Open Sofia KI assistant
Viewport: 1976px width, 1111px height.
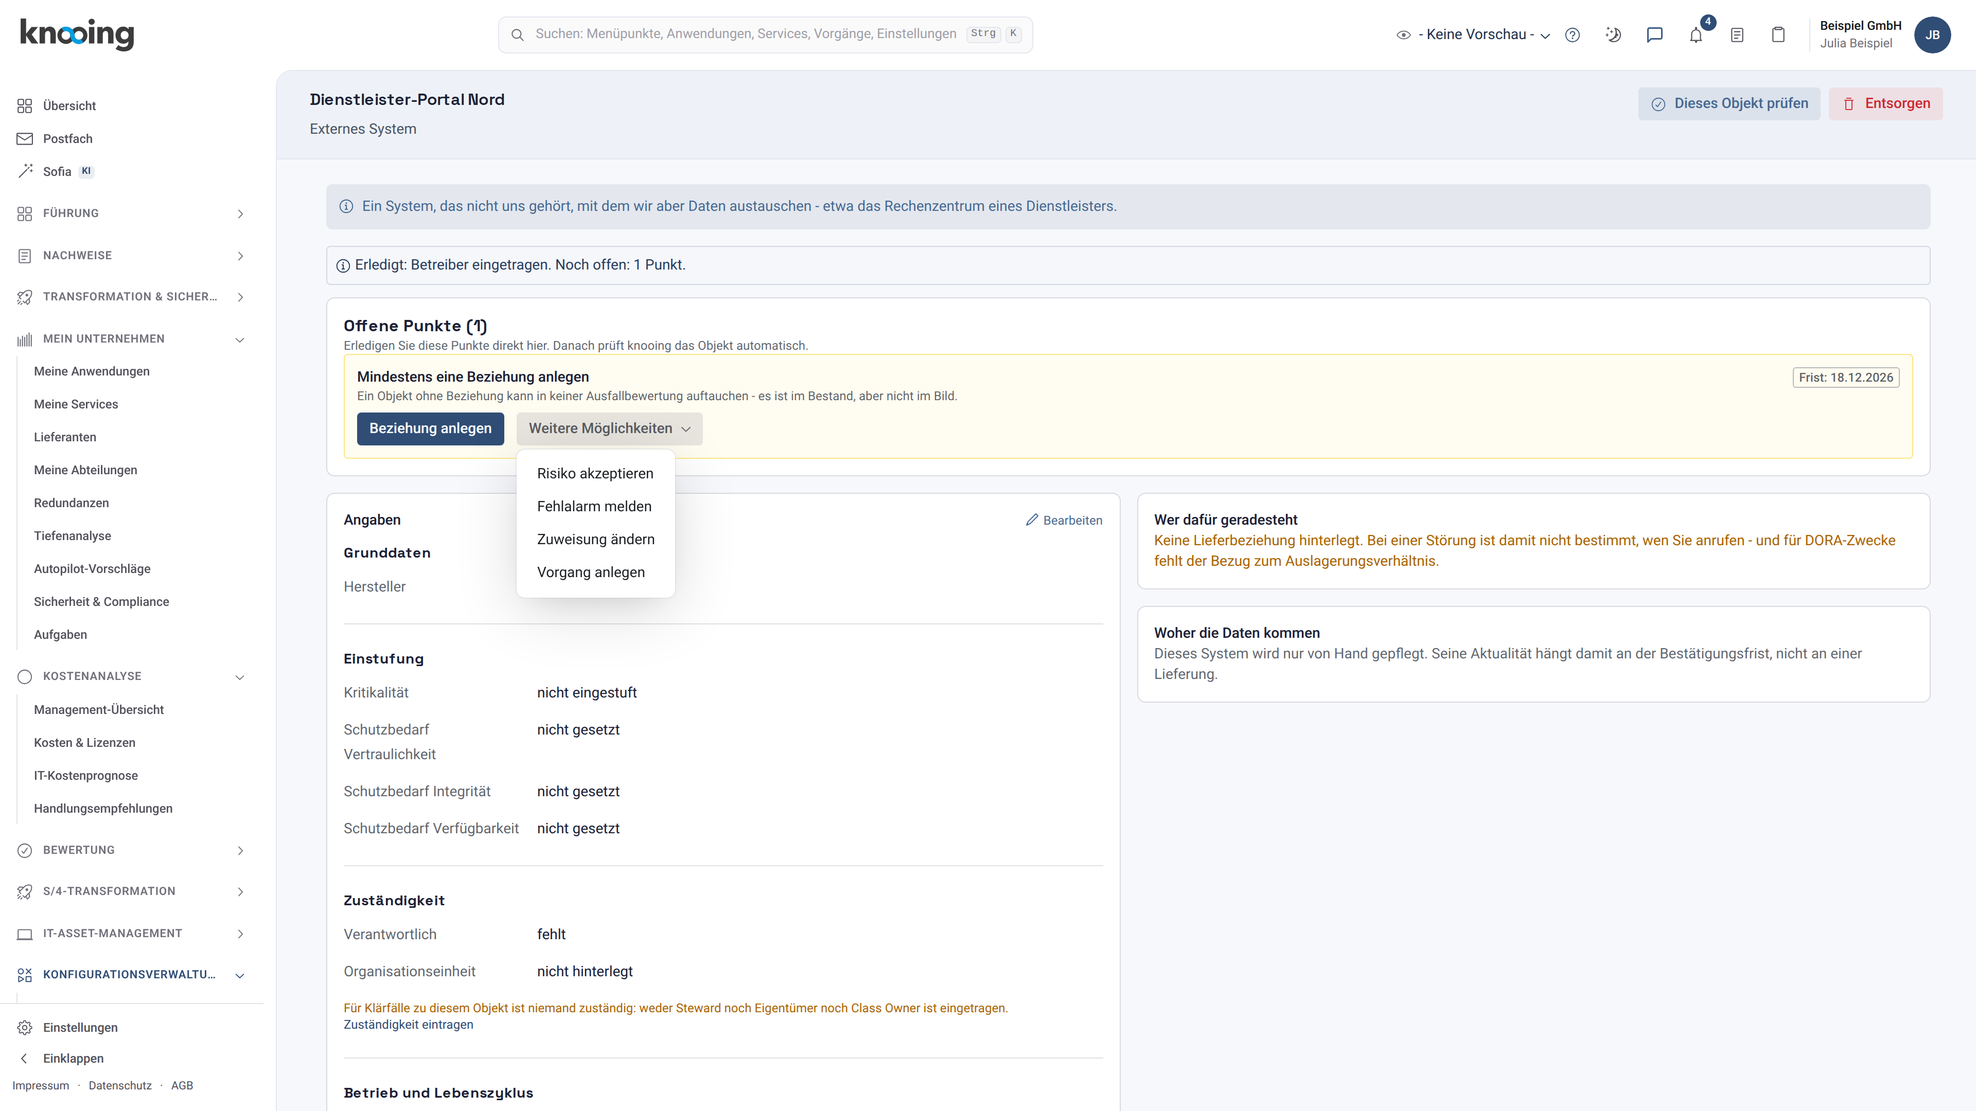(x=57, y=172)
